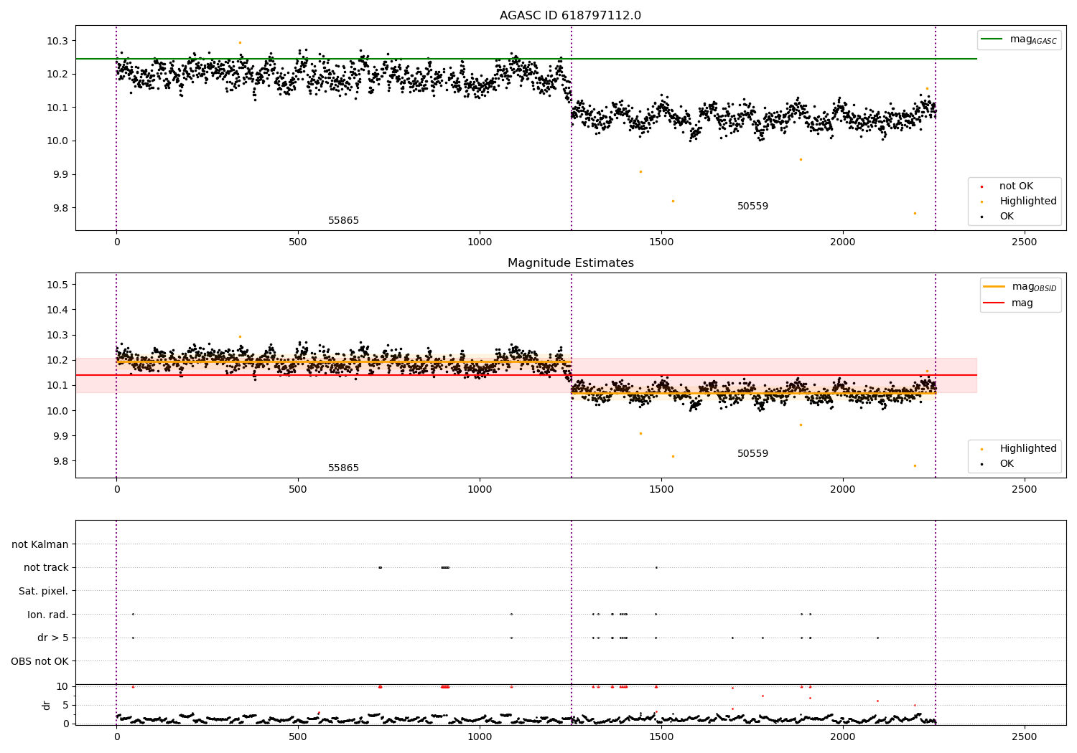Click obsid label 50559 in Magnitude Estimates plot
This screenshot has height=753, width=1077.
pyautogui.click(x=752, y=454)
